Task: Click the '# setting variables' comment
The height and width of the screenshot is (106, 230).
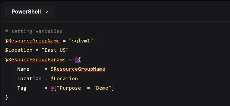Action: pyautogui.click(x=34, y=31)
